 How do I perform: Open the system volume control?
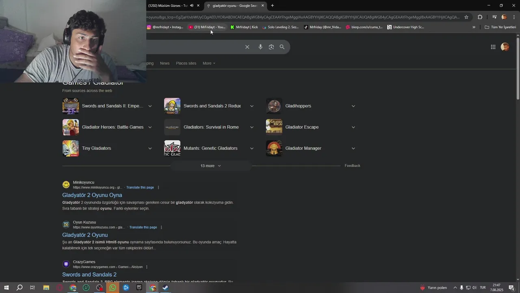tap(474, 288)
